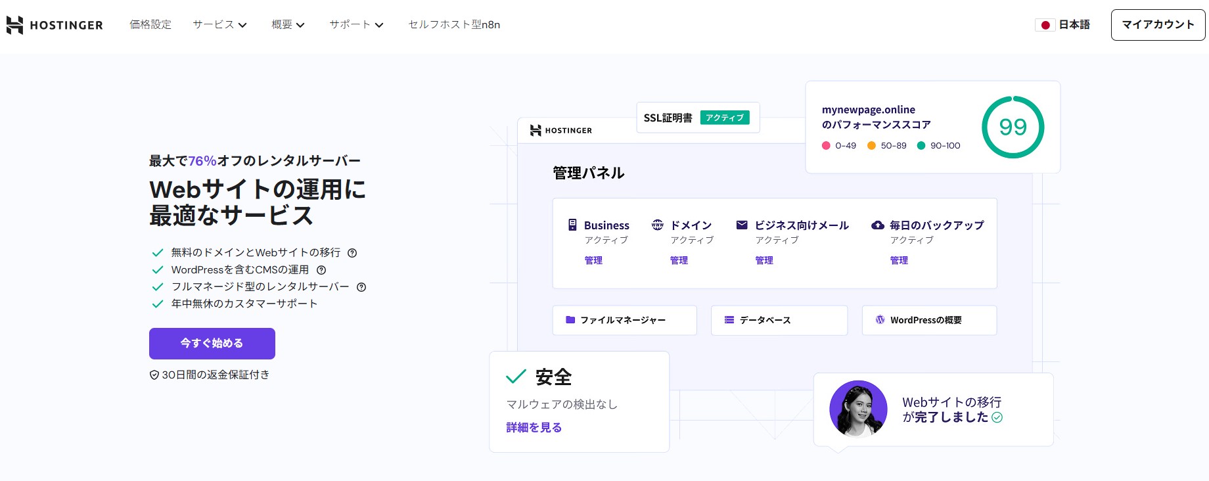Expand the 概要 dropdown menu
This screenshot has width=1209, height=481.
(x=288, y=25)
